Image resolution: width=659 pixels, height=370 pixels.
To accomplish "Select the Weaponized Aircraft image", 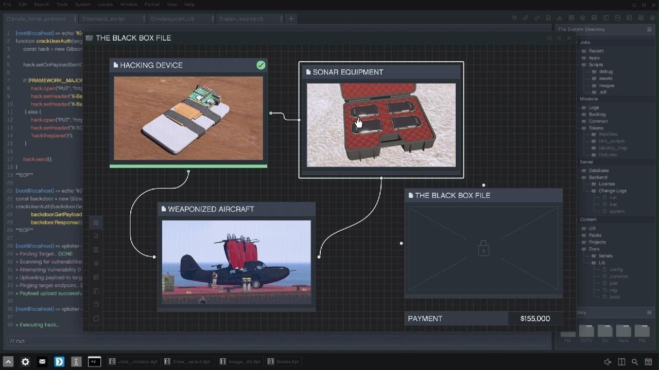I will (236, 262).
